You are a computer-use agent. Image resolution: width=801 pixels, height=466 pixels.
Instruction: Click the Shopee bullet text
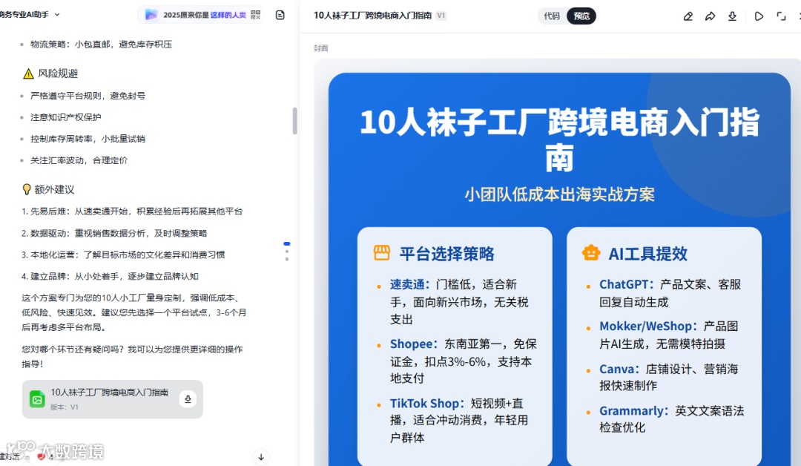[x=464, y=361]
